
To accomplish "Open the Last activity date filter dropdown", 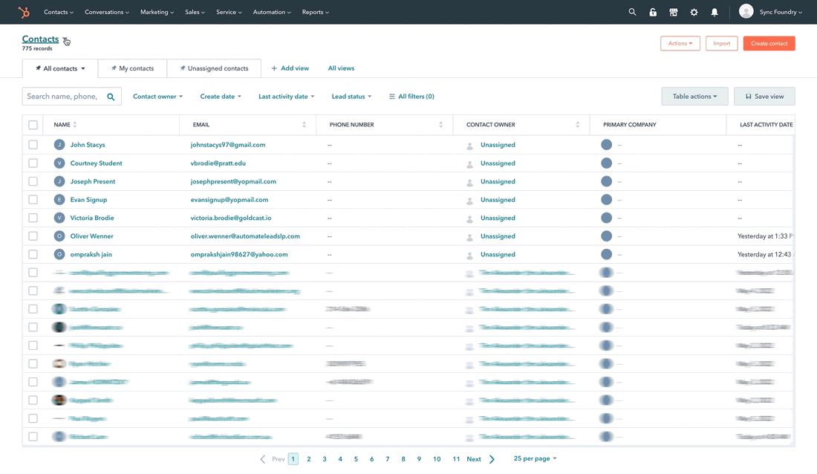I will (287, 97).
